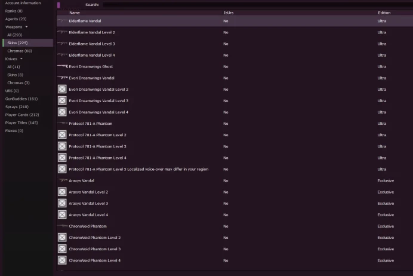Click the placeholder icon for Araxys Vandal Level 4
Viewport: 413px width, 276px height.
tap(62, 214)
